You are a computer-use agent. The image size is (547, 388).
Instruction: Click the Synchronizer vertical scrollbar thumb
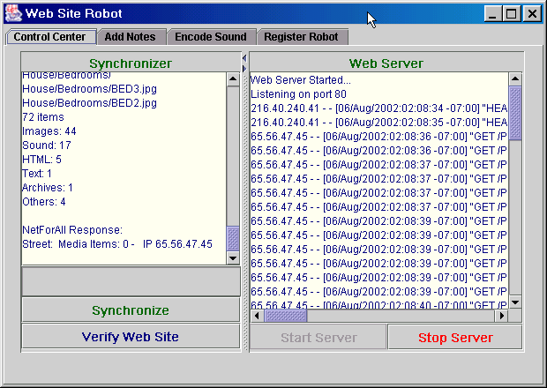point(233,238)
